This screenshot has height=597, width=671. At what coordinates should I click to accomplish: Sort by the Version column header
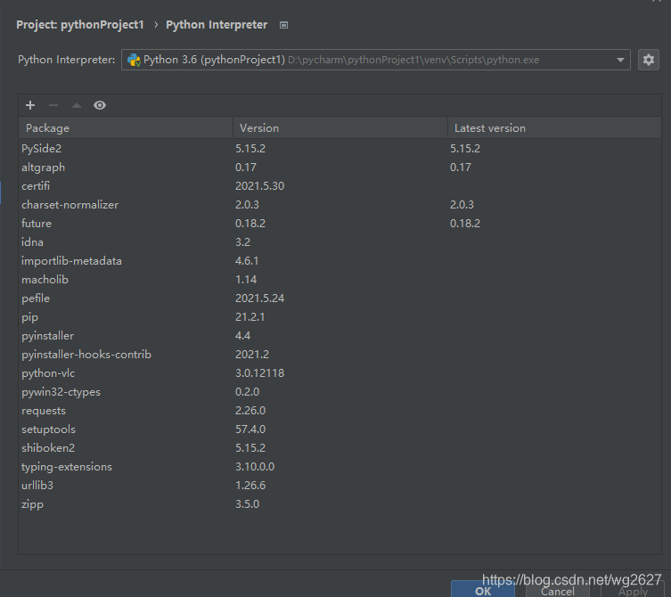340,128
